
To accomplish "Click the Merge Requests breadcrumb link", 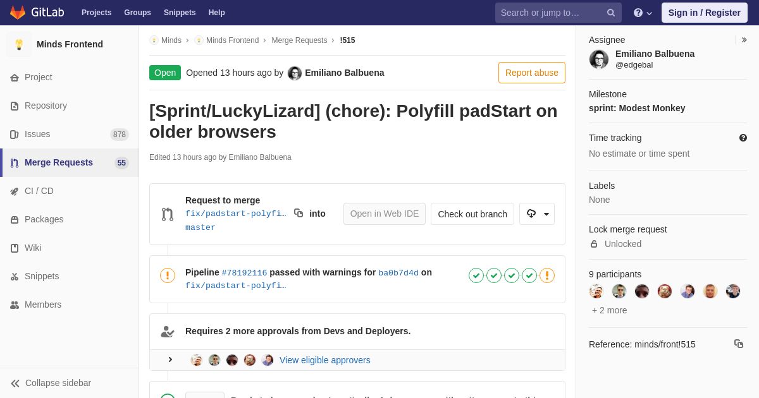I will pyautogui.click(x=299, y=40).
